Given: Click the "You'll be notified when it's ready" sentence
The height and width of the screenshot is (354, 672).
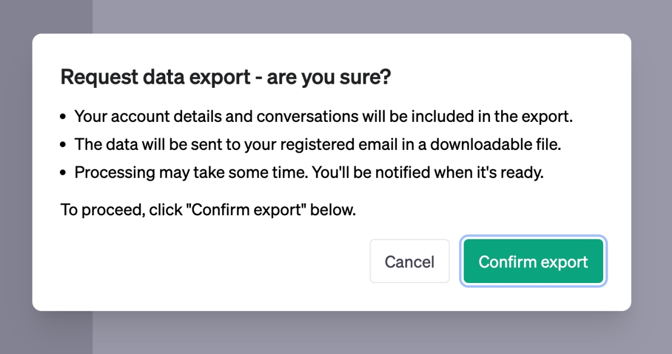Looking at the screenshot, I should click(427, 172).
